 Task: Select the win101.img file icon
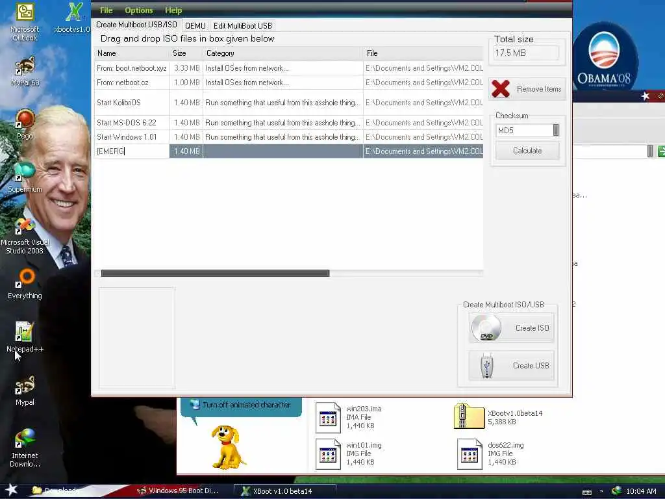[x=328, y=454]
